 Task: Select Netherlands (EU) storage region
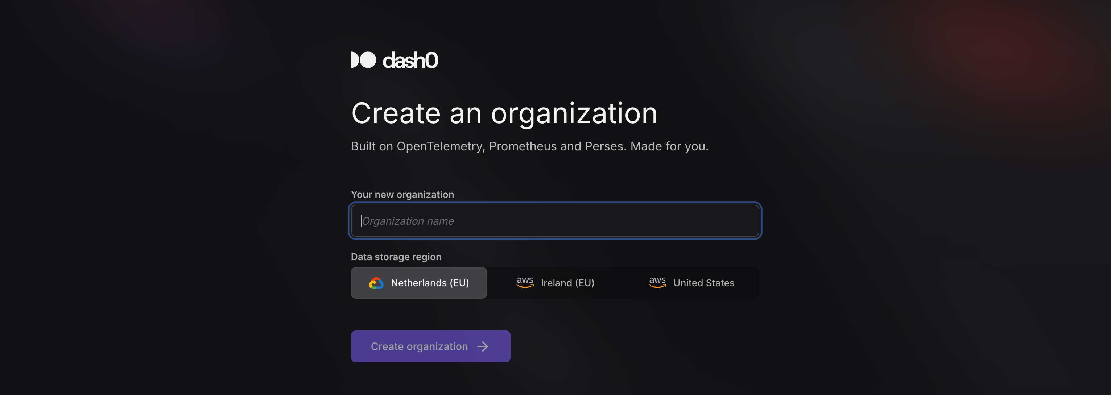click(x=419, y=283)
